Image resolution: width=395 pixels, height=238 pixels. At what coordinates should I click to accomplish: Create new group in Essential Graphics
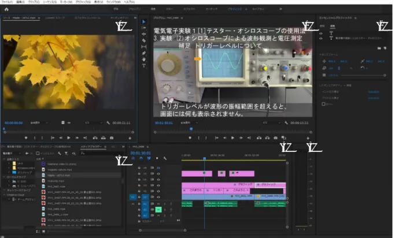(379, 48)
